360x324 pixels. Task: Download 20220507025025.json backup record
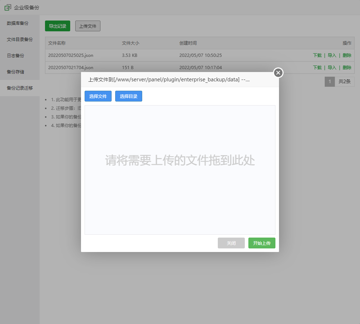tap(317, 55)
